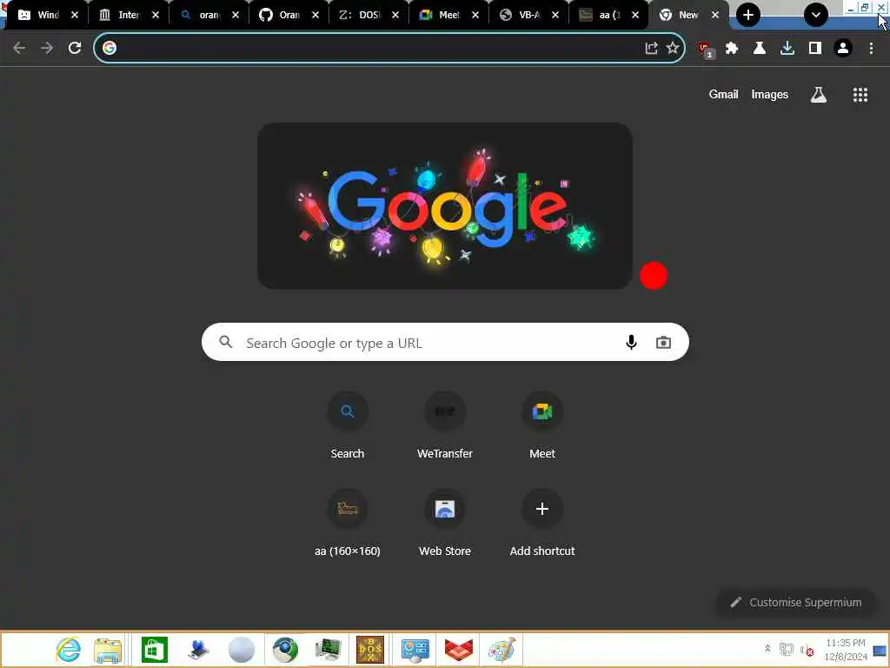Open the Google apps grid
This screenshot has width=890, height=668.
click(x=860, y=95)
